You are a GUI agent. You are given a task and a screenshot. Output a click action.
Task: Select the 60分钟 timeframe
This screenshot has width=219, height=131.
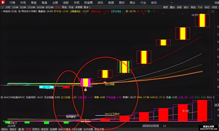(50, 7)
